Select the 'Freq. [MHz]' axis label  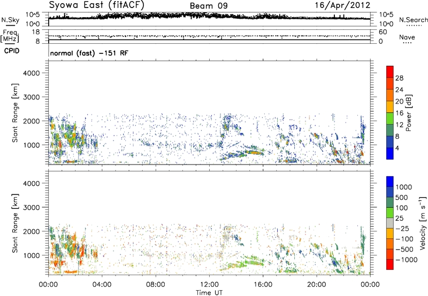[10, 36]
